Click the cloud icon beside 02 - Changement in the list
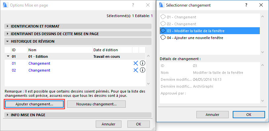The height and width of the screenshot is (131, 269). pos(163,24)
